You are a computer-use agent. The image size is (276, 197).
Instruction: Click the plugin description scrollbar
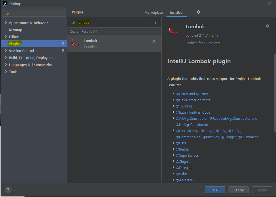coord(275,93)
